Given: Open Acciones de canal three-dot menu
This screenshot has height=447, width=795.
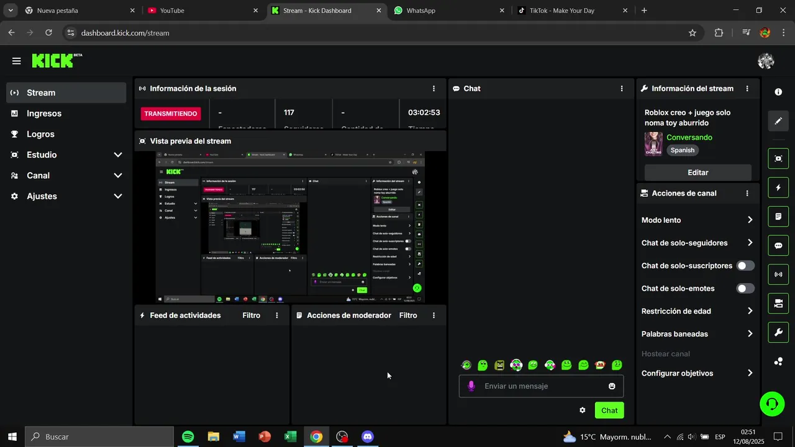Looking at the screenshot, I should coord(747,194).
